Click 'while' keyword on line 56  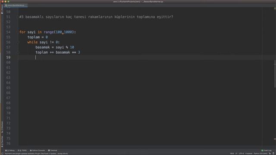(32, 42)
